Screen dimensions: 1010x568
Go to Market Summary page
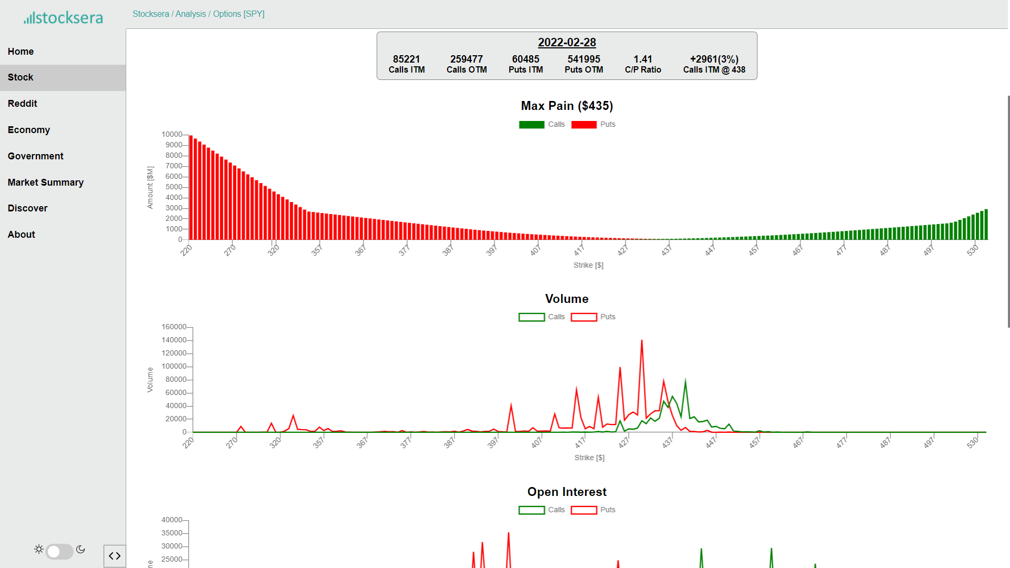46,182
